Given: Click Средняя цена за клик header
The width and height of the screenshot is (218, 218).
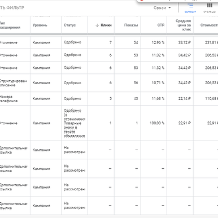Looking at the screenshot, I should tap(183, 25).
